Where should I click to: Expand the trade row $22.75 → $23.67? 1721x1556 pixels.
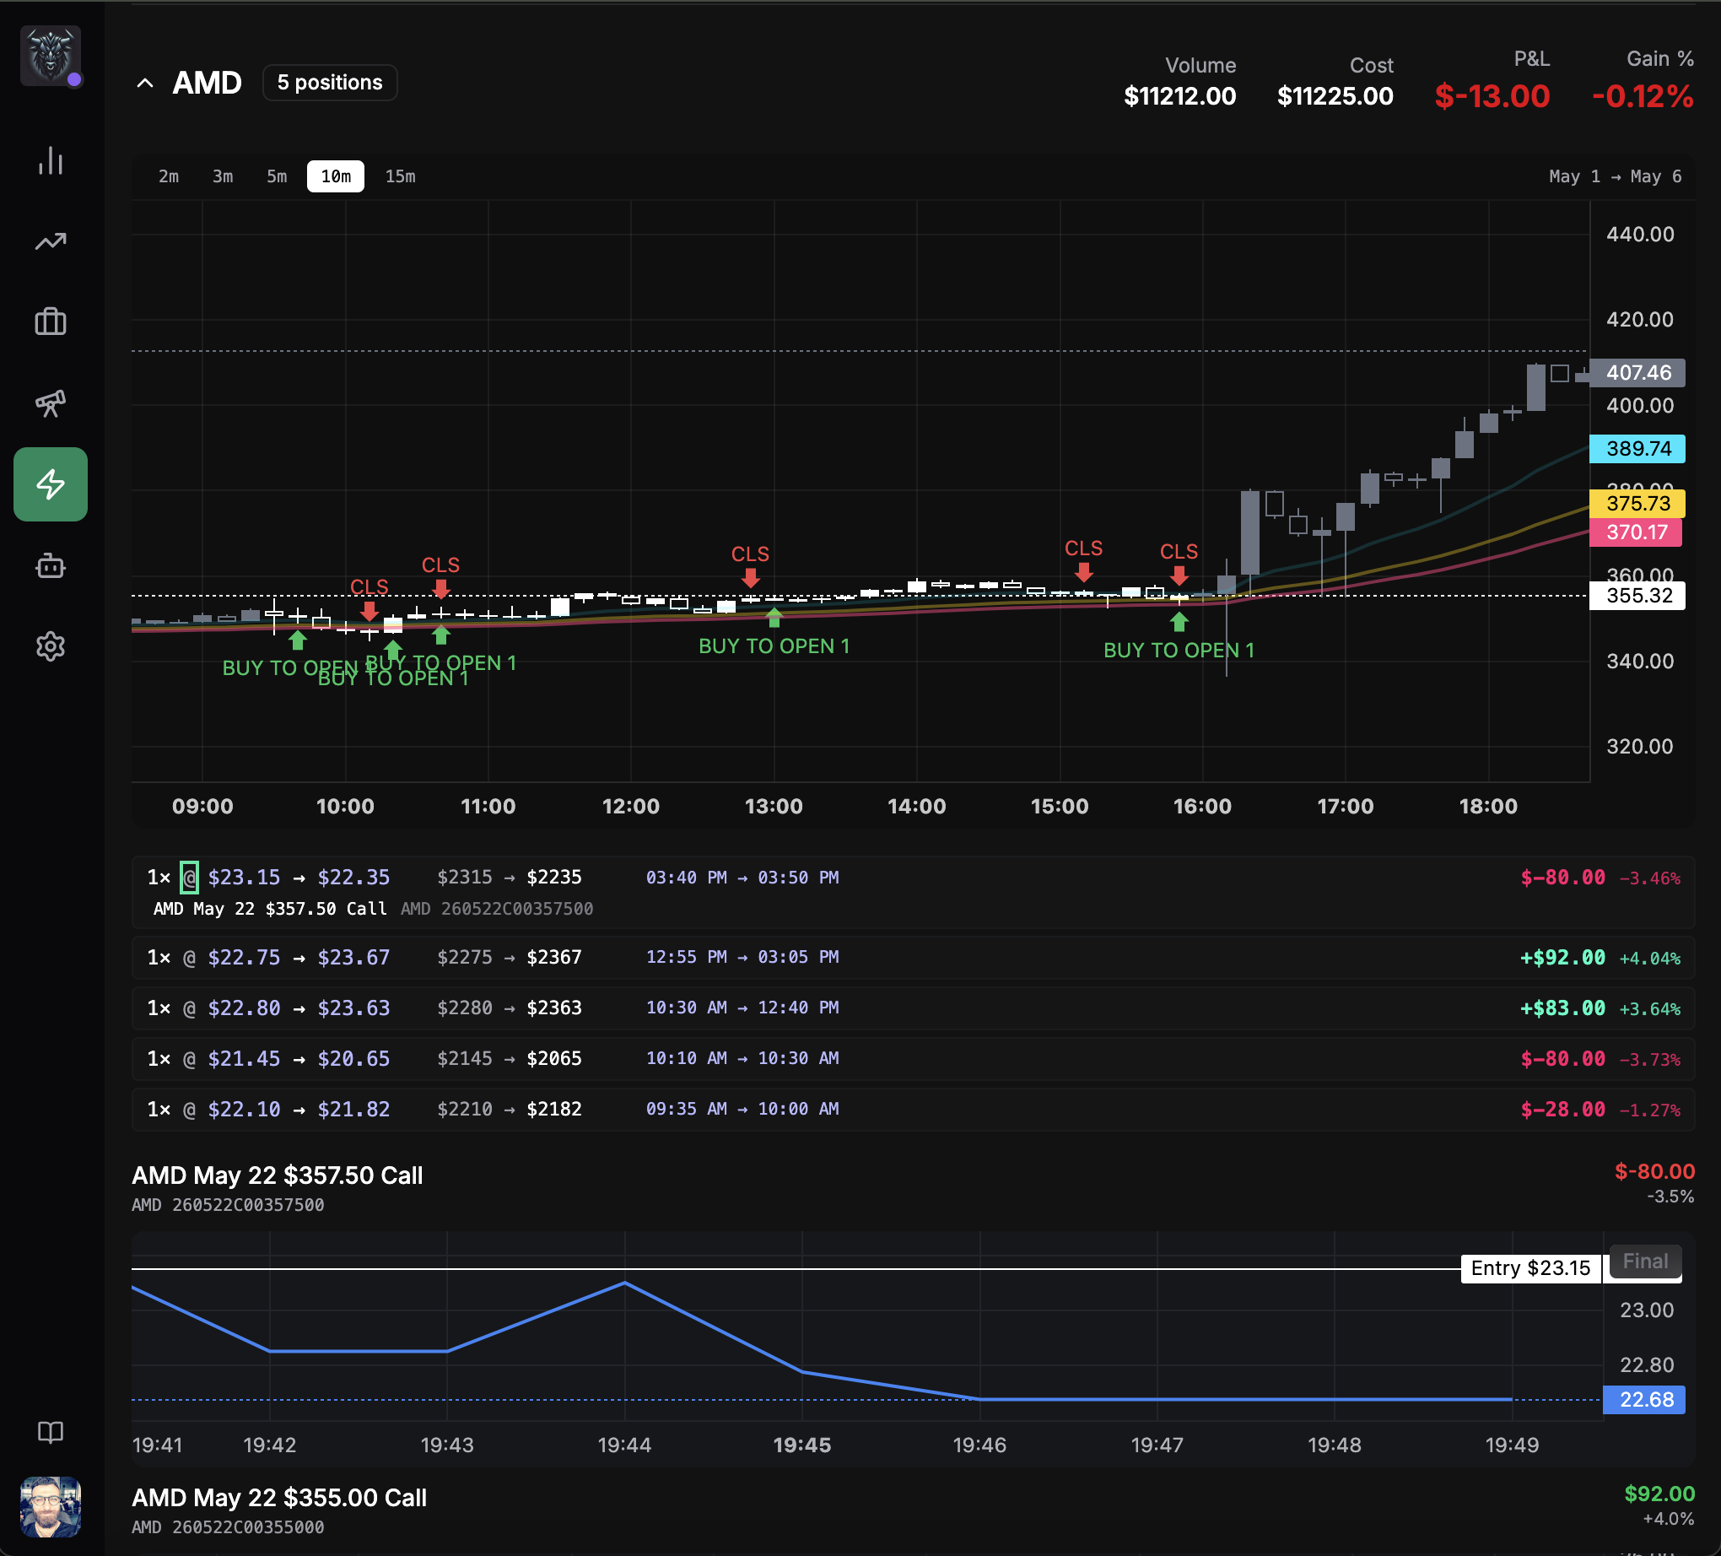[914, 958]
